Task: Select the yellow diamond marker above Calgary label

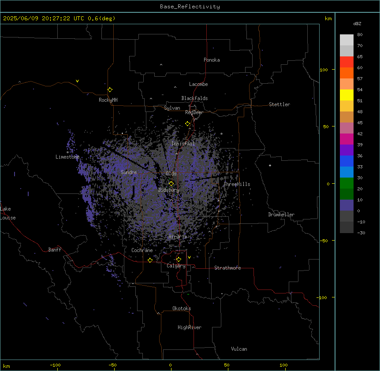Action: [179, 260]
